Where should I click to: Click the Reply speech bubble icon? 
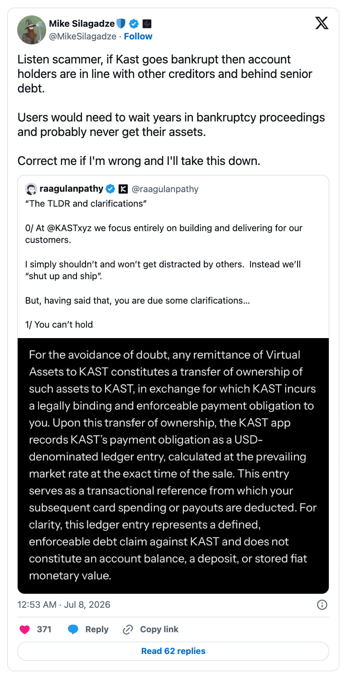73,630
